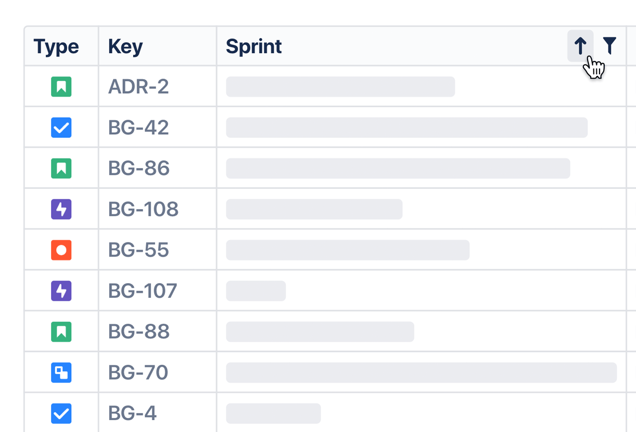The image size is (636, 432).
Task: Open issue key BG-42
Action: tap(138, 128)
